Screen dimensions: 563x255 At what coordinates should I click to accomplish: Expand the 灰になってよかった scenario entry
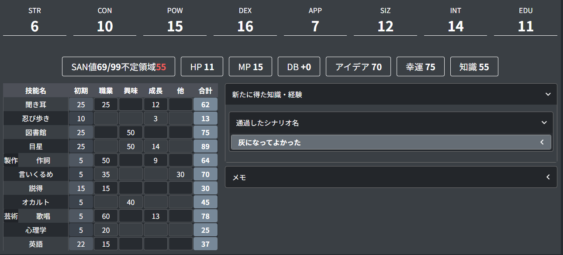542,142
